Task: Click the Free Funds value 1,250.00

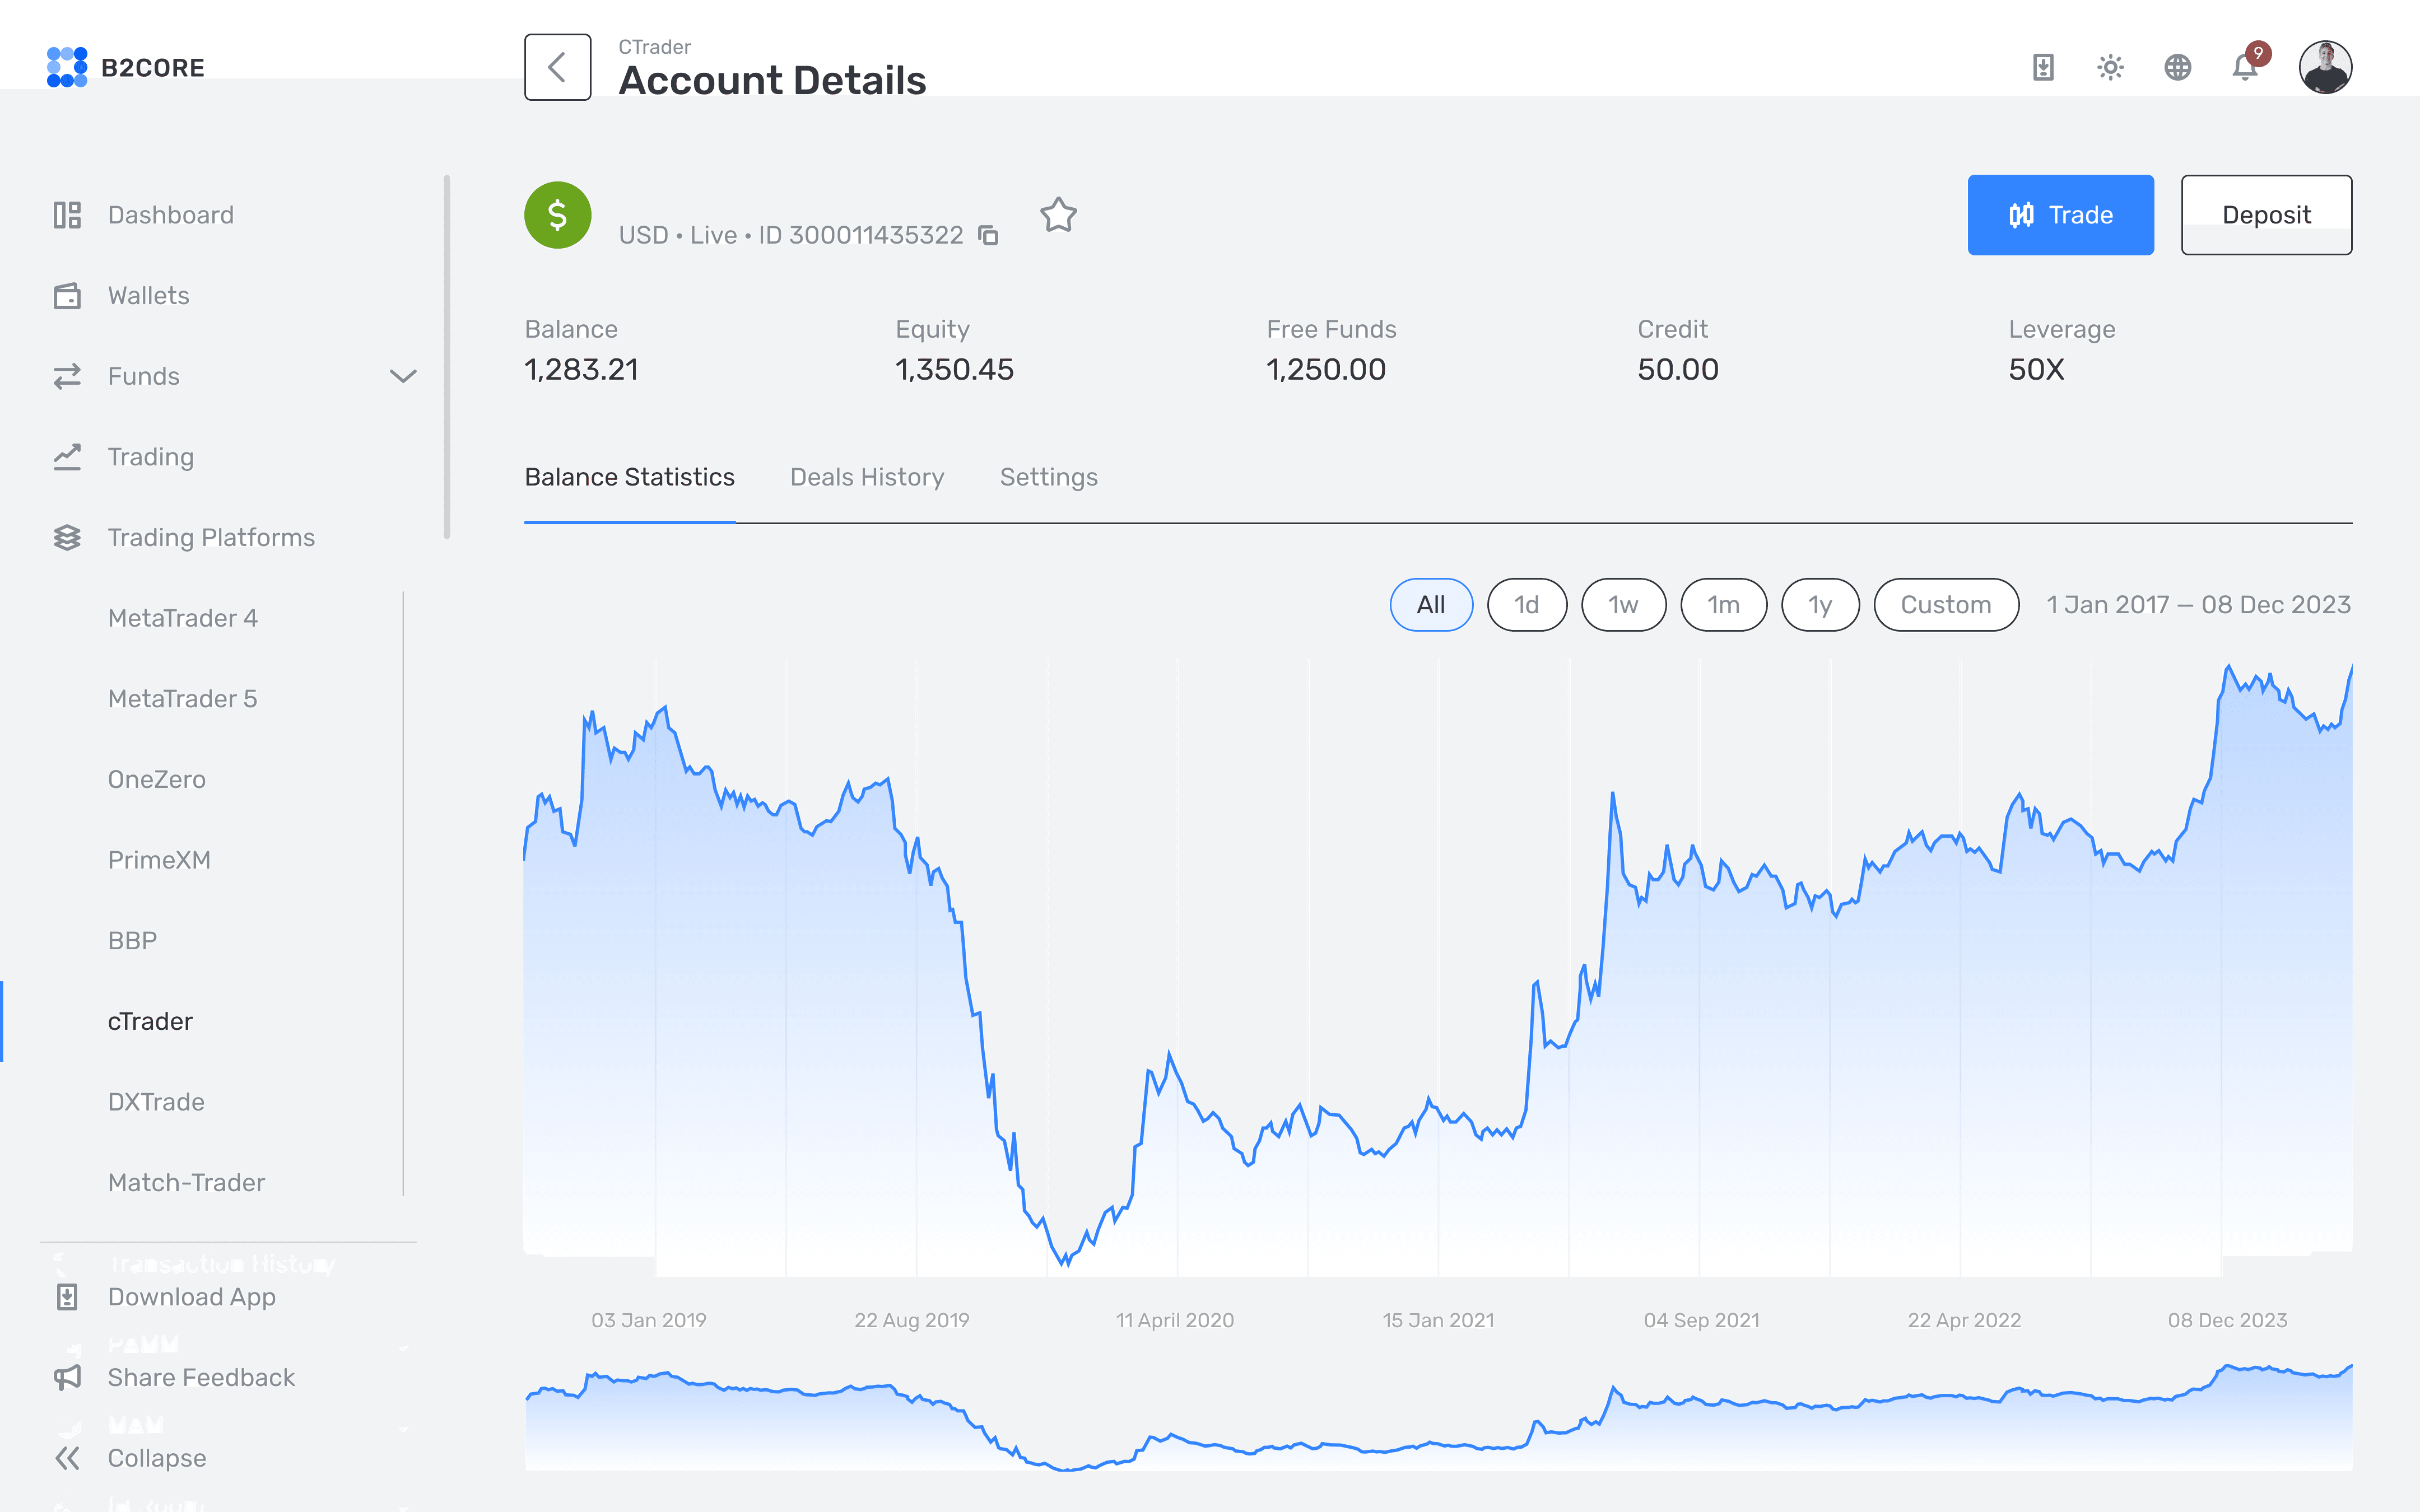Action: 1326,370
